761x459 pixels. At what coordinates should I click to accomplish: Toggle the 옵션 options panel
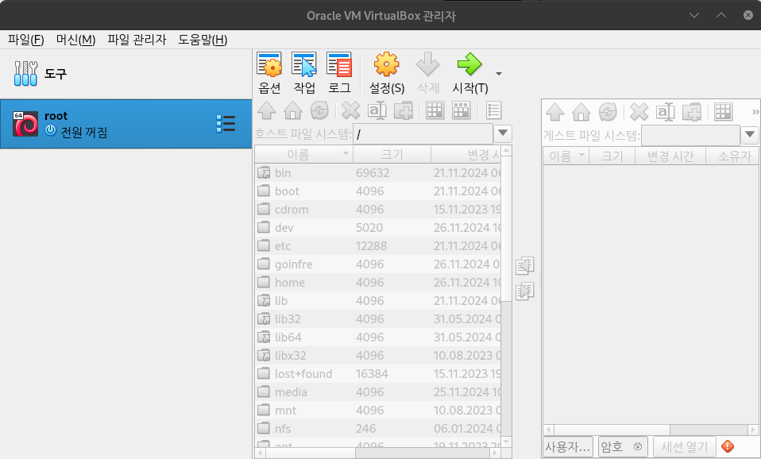point(269,73)
